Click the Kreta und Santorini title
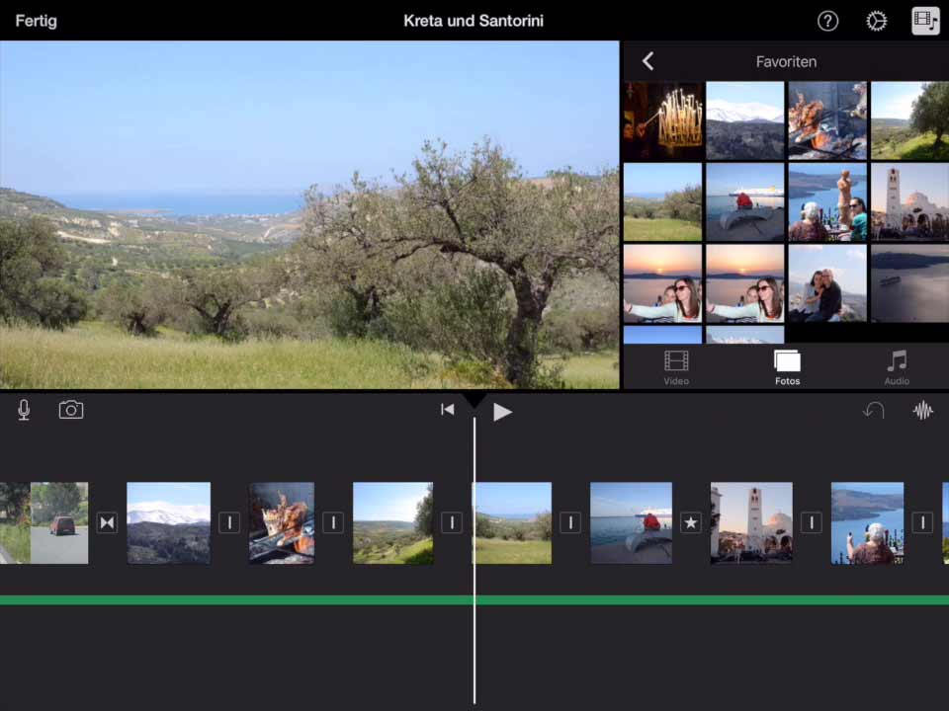Screen dimensions: 949x711 474,21
